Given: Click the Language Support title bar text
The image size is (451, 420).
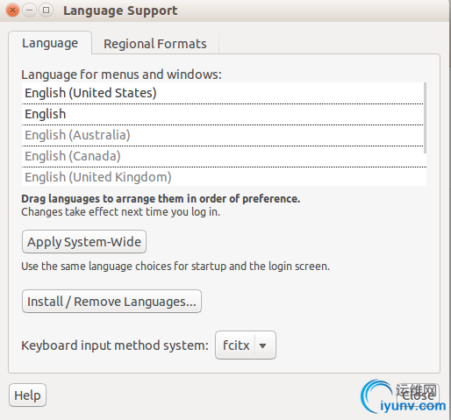Looking at the screenshot, I should click(120, 11).
